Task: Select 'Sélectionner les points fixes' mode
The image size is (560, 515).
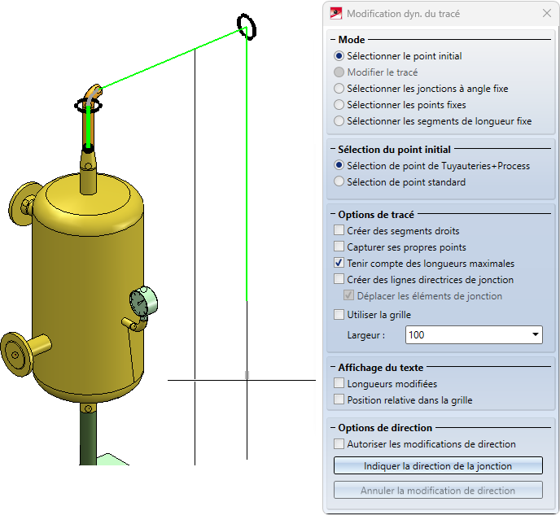Action: pyautogui.click(x=339, y=105)
